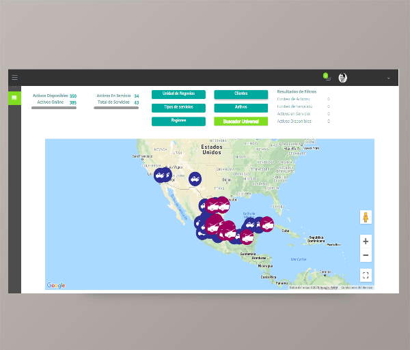Open the Unidad de Negocios filter
Screen dimensions: 410x350
(x=178, y=94)
